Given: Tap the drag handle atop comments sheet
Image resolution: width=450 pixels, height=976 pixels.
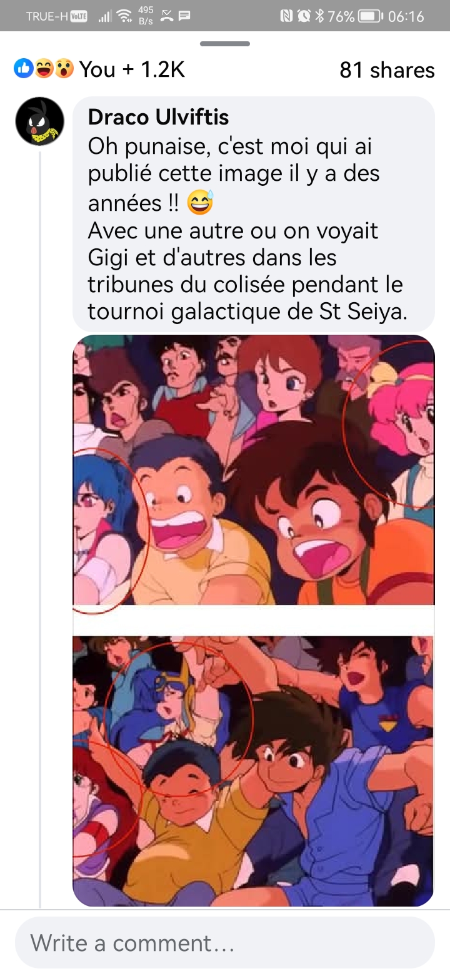Looking at the screenshot, I should 225,44.
